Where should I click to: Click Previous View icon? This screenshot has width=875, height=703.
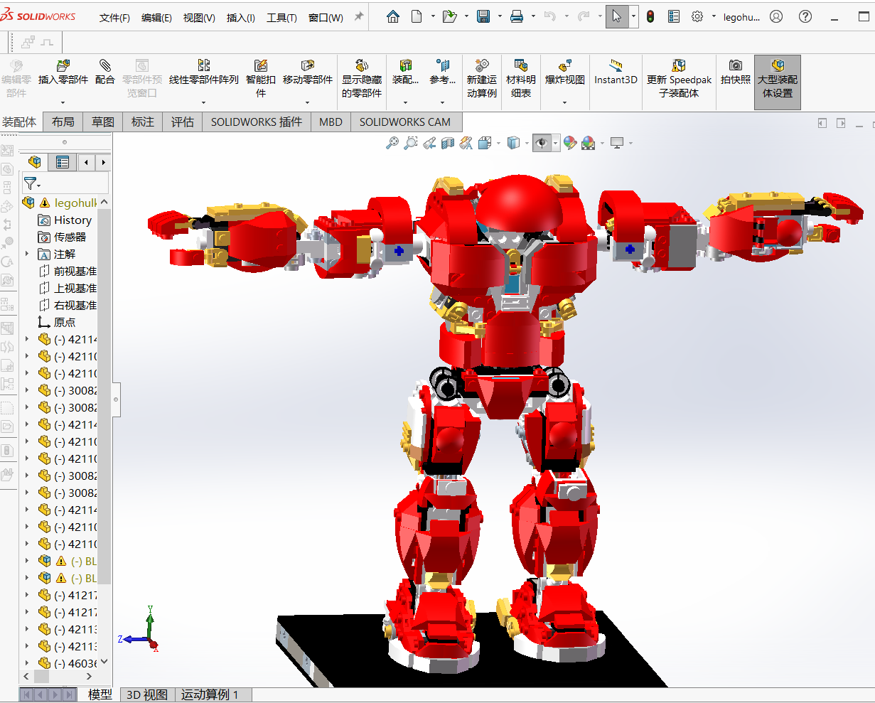[429, 143]
